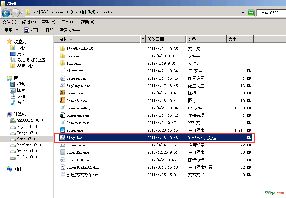The width and height of the screenshot is (286, 198).
Task: Expand the arrow after 网络游戏 in breadcrumb
Action: 98,12
